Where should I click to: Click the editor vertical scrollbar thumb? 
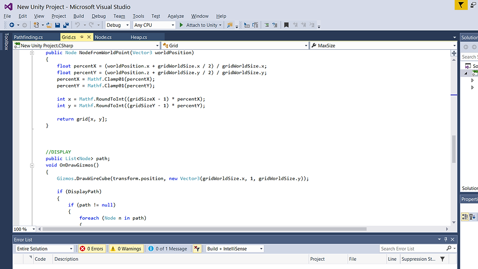pyautogui.click(x=454, y=149)
